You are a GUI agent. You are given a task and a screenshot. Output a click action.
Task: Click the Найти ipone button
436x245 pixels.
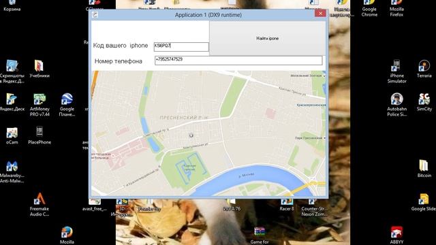click(268, 38)
